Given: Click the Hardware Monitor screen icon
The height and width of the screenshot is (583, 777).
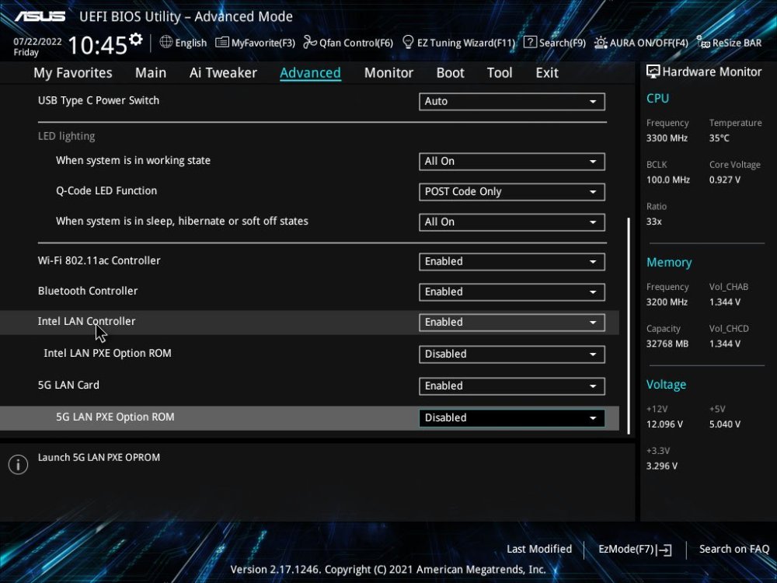Looking at the screenshot, I should click(653, 72).
